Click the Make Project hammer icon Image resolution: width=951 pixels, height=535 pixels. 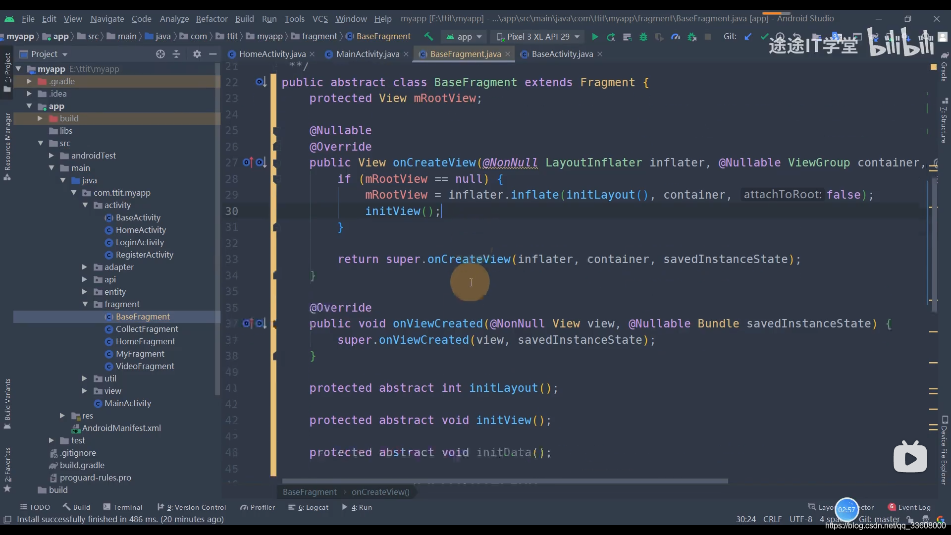tap(428, 37)
